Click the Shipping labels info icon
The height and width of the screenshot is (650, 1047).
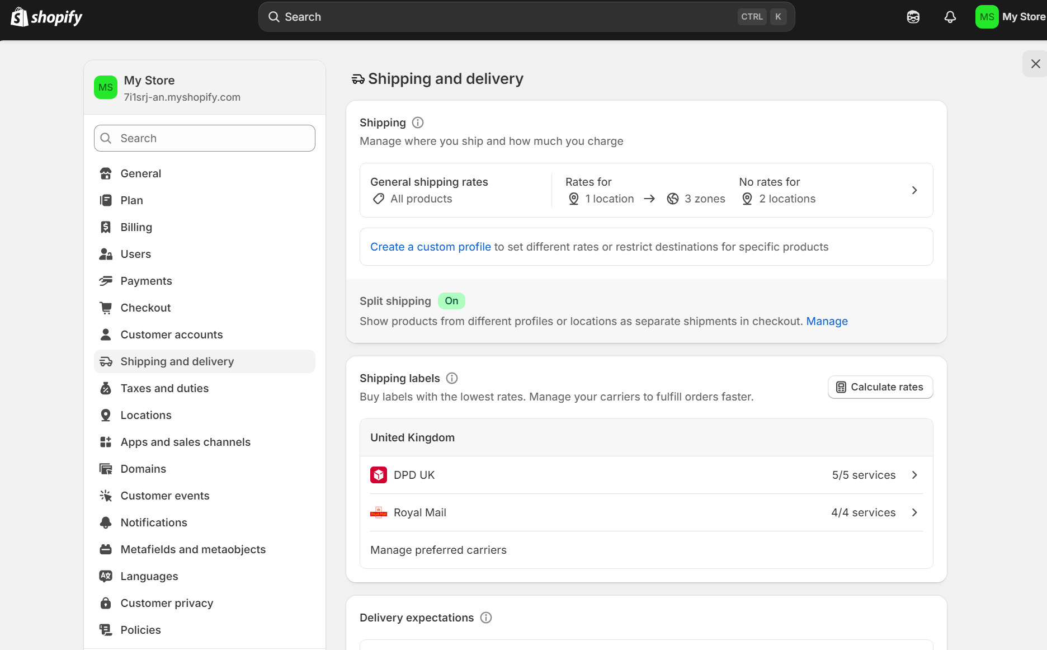(x=451, y=378)
